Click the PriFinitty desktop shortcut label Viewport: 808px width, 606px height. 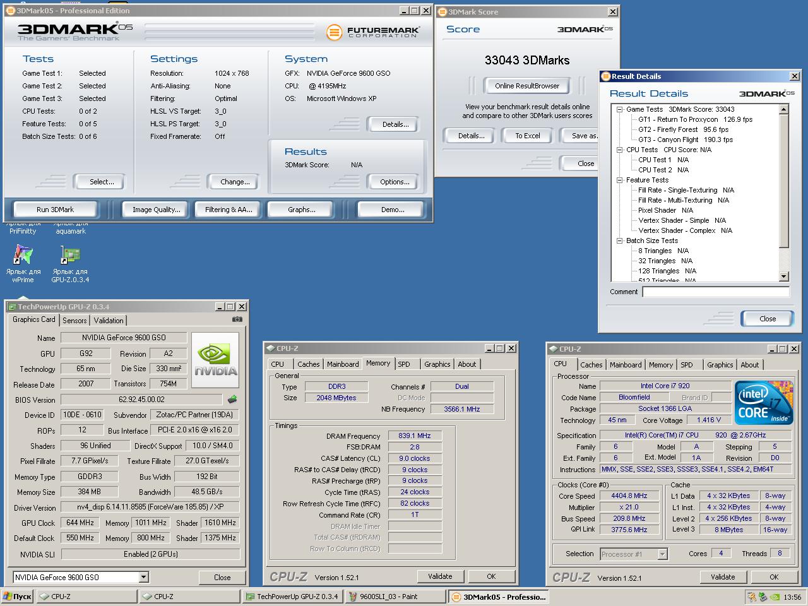coord(23,227)
